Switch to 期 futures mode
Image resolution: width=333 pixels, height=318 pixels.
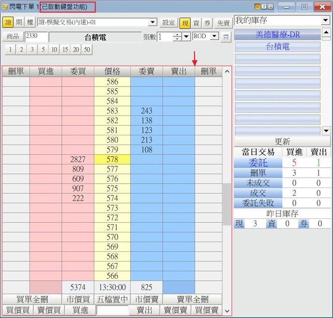(x=19, y=23)
